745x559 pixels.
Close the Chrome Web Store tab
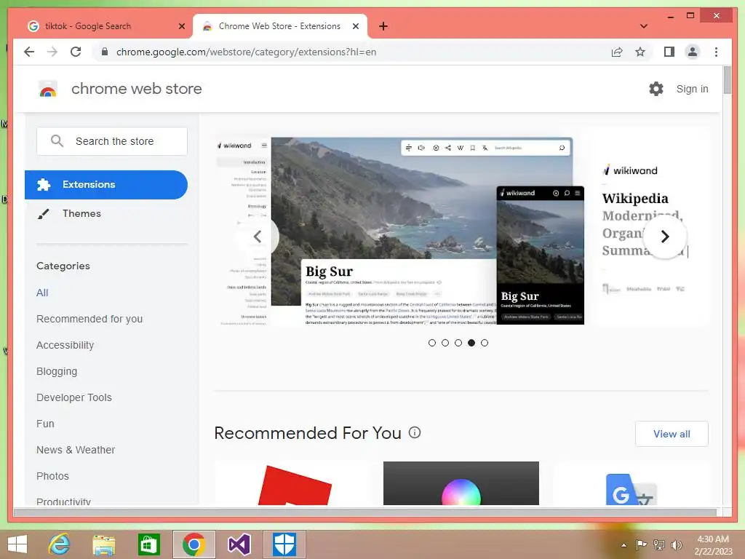(355, 26)
